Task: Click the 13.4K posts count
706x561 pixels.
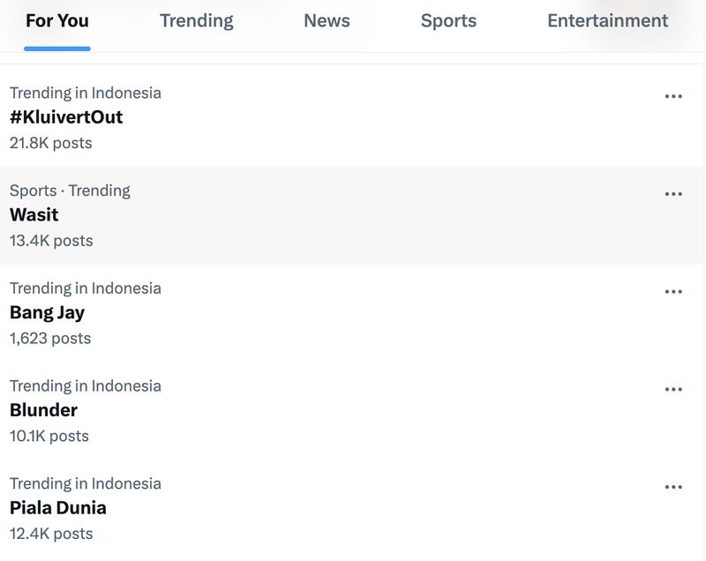Action: pos(50,241)
